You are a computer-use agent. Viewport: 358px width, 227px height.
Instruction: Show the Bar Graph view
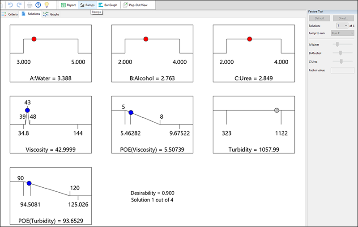click(x=107, y=5)
